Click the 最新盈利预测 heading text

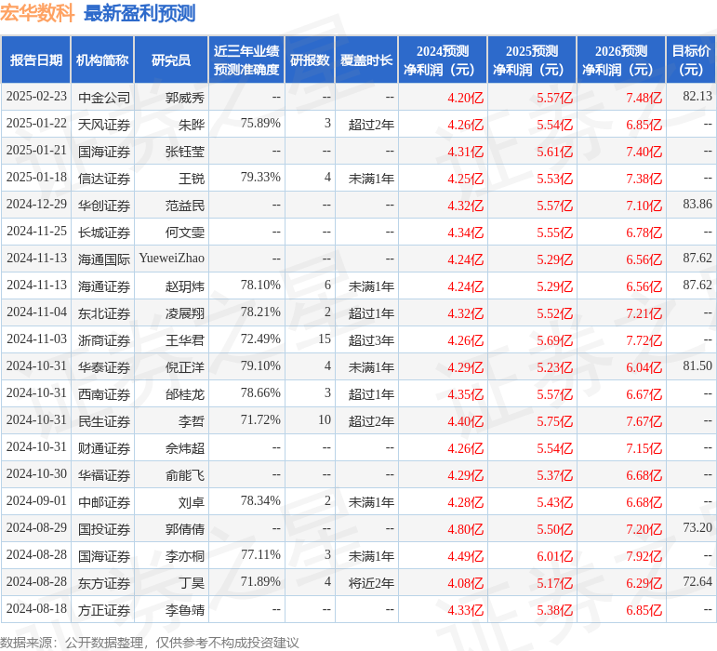pos(139,13)
